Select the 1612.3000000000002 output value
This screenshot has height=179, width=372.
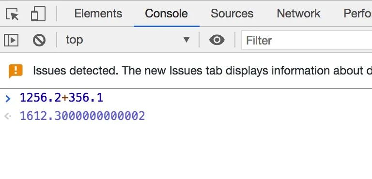(82, 116)
